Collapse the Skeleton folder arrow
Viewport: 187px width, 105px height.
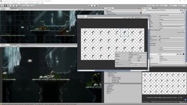click(x=108, y=76)
